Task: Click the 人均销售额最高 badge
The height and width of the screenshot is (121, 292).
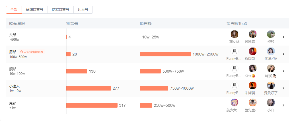Action: click(x=32, y=52)
